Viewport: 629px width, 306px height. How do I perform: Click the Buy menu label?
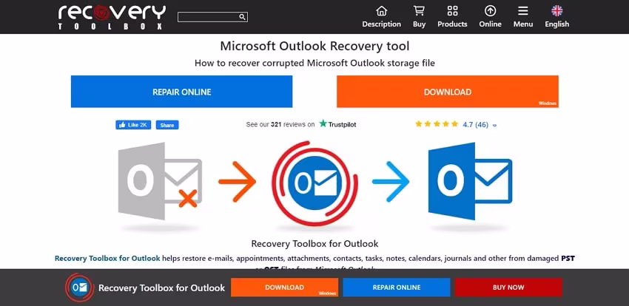pos(419,24)
